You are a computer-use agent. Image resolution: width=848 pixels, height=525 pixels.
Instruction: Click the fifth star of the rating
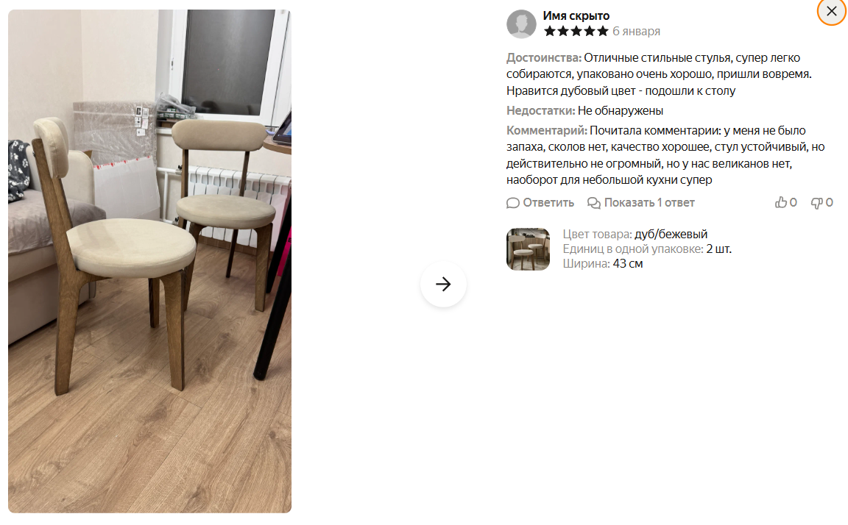coord(602,32)
